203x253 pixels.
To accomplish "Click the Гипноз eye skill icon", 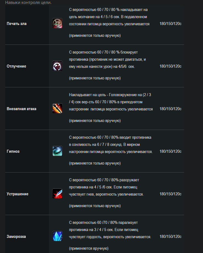I will (x=57, y=151).
